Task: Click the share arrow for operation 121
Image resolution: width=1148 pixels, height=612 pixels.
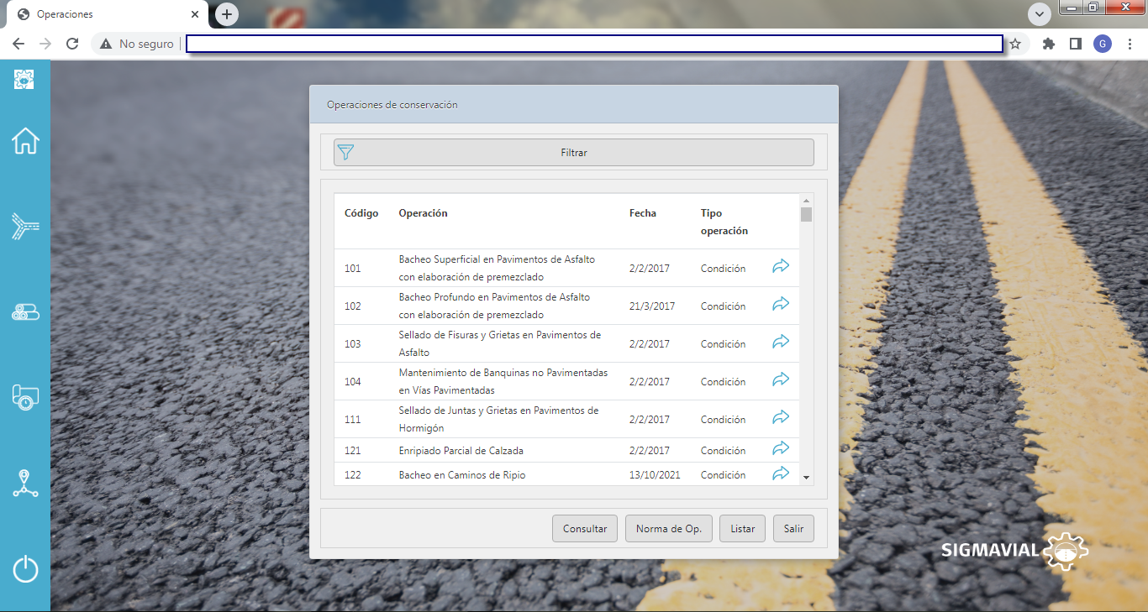Action: (781, 449)
